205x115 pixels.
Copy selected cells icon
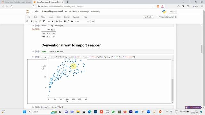40,21
